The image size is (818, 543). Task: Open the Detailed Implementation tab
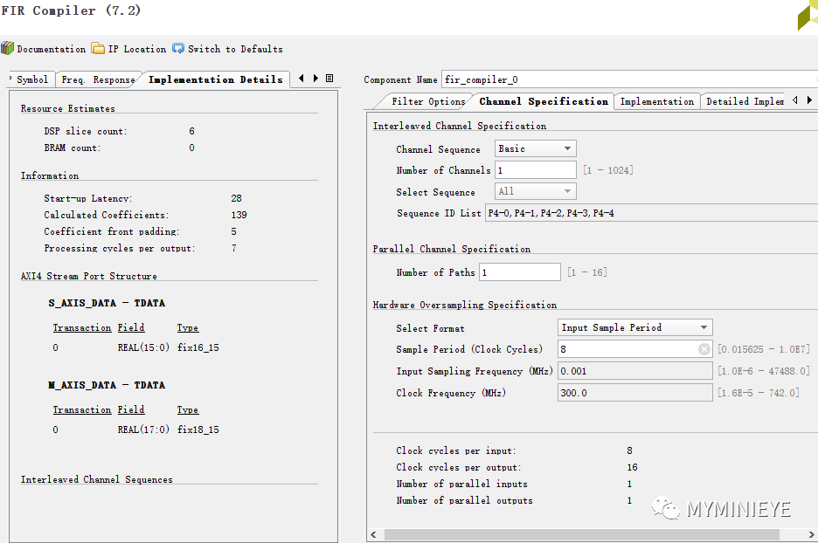click(745, 101)
